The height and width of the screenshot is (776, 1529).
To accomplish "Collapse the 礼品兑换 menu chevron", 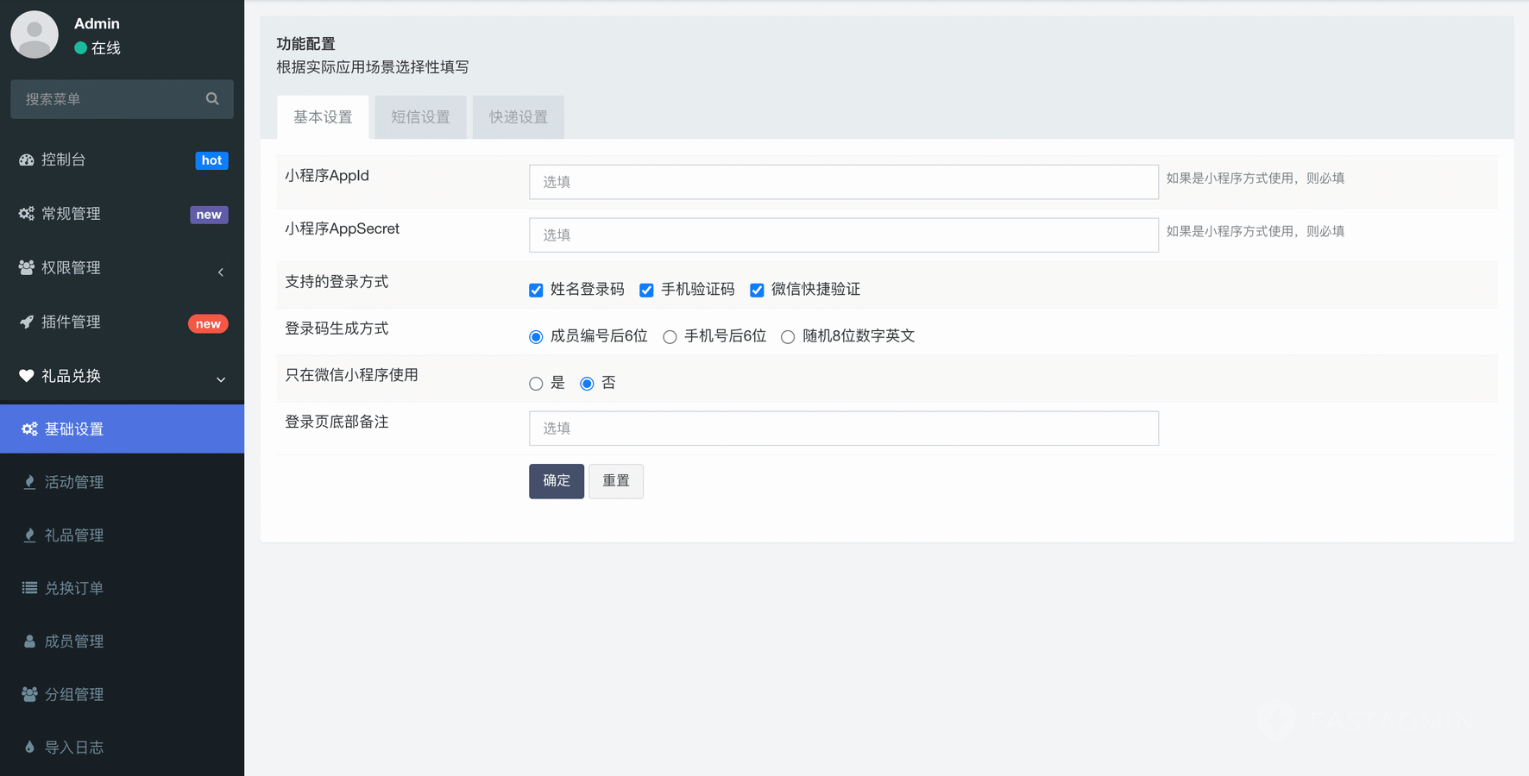I will click(221, 379).
